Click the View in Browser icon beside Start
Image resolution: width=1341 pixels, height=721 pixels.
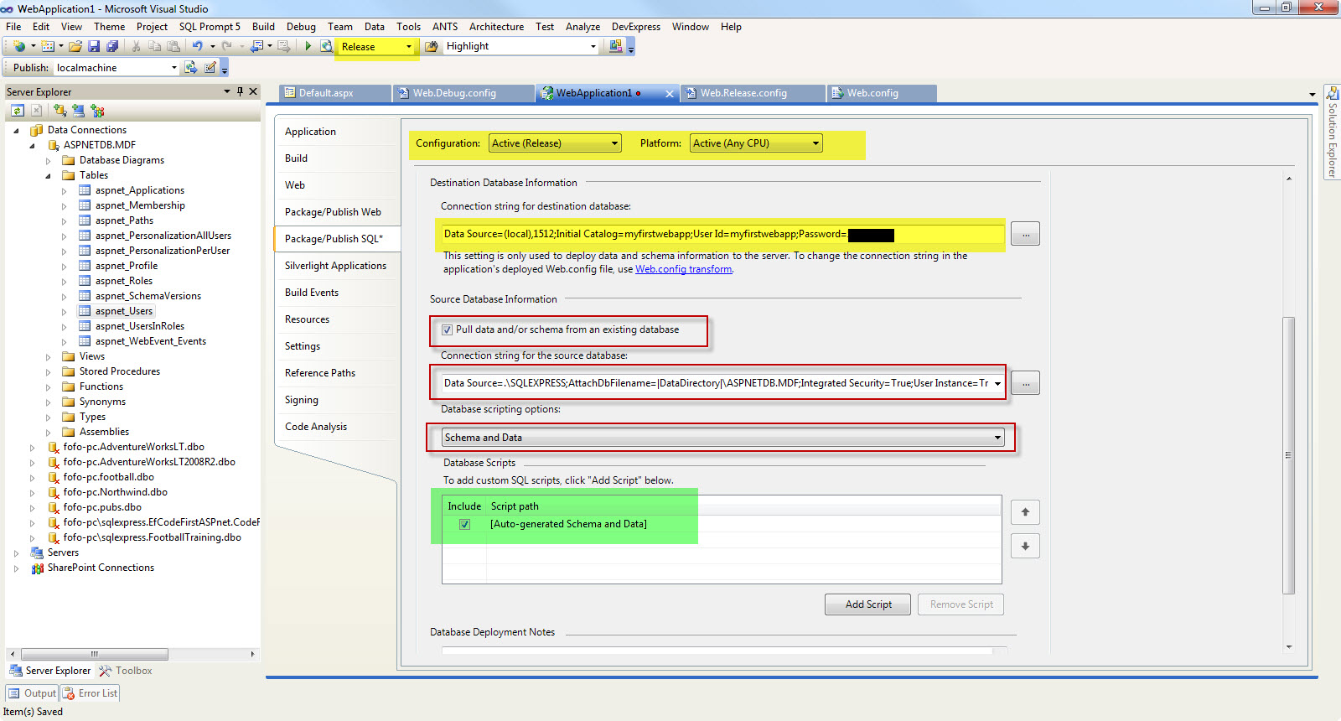pyautogui.click(x=326, y=46)
